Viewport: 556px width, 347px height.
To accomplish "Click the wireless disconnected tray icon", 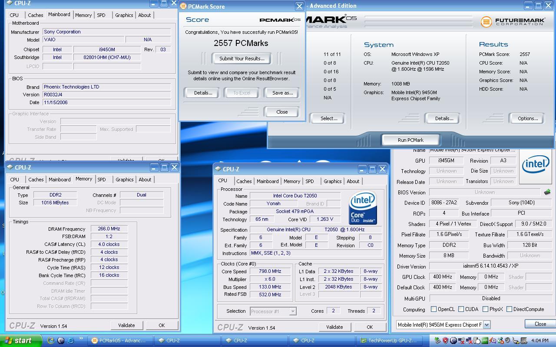I will (x=461, y=340).
